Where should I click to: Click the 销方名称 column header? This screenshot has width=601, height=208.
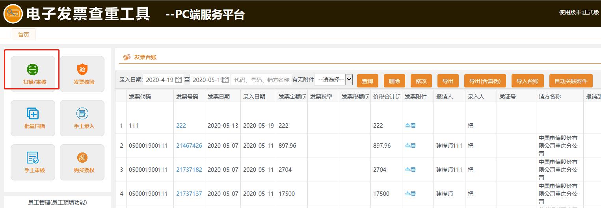point(560,96)
